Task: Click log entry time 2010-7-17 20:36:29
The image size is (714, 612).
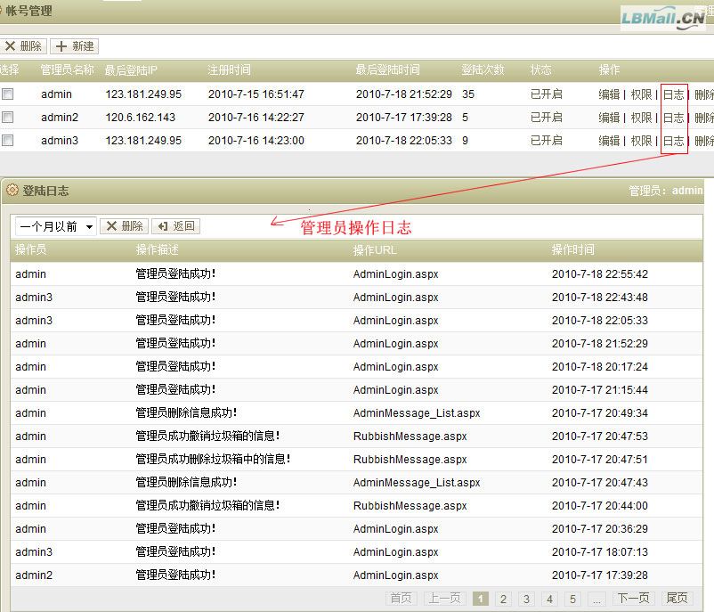Action: tap(600, 528)
